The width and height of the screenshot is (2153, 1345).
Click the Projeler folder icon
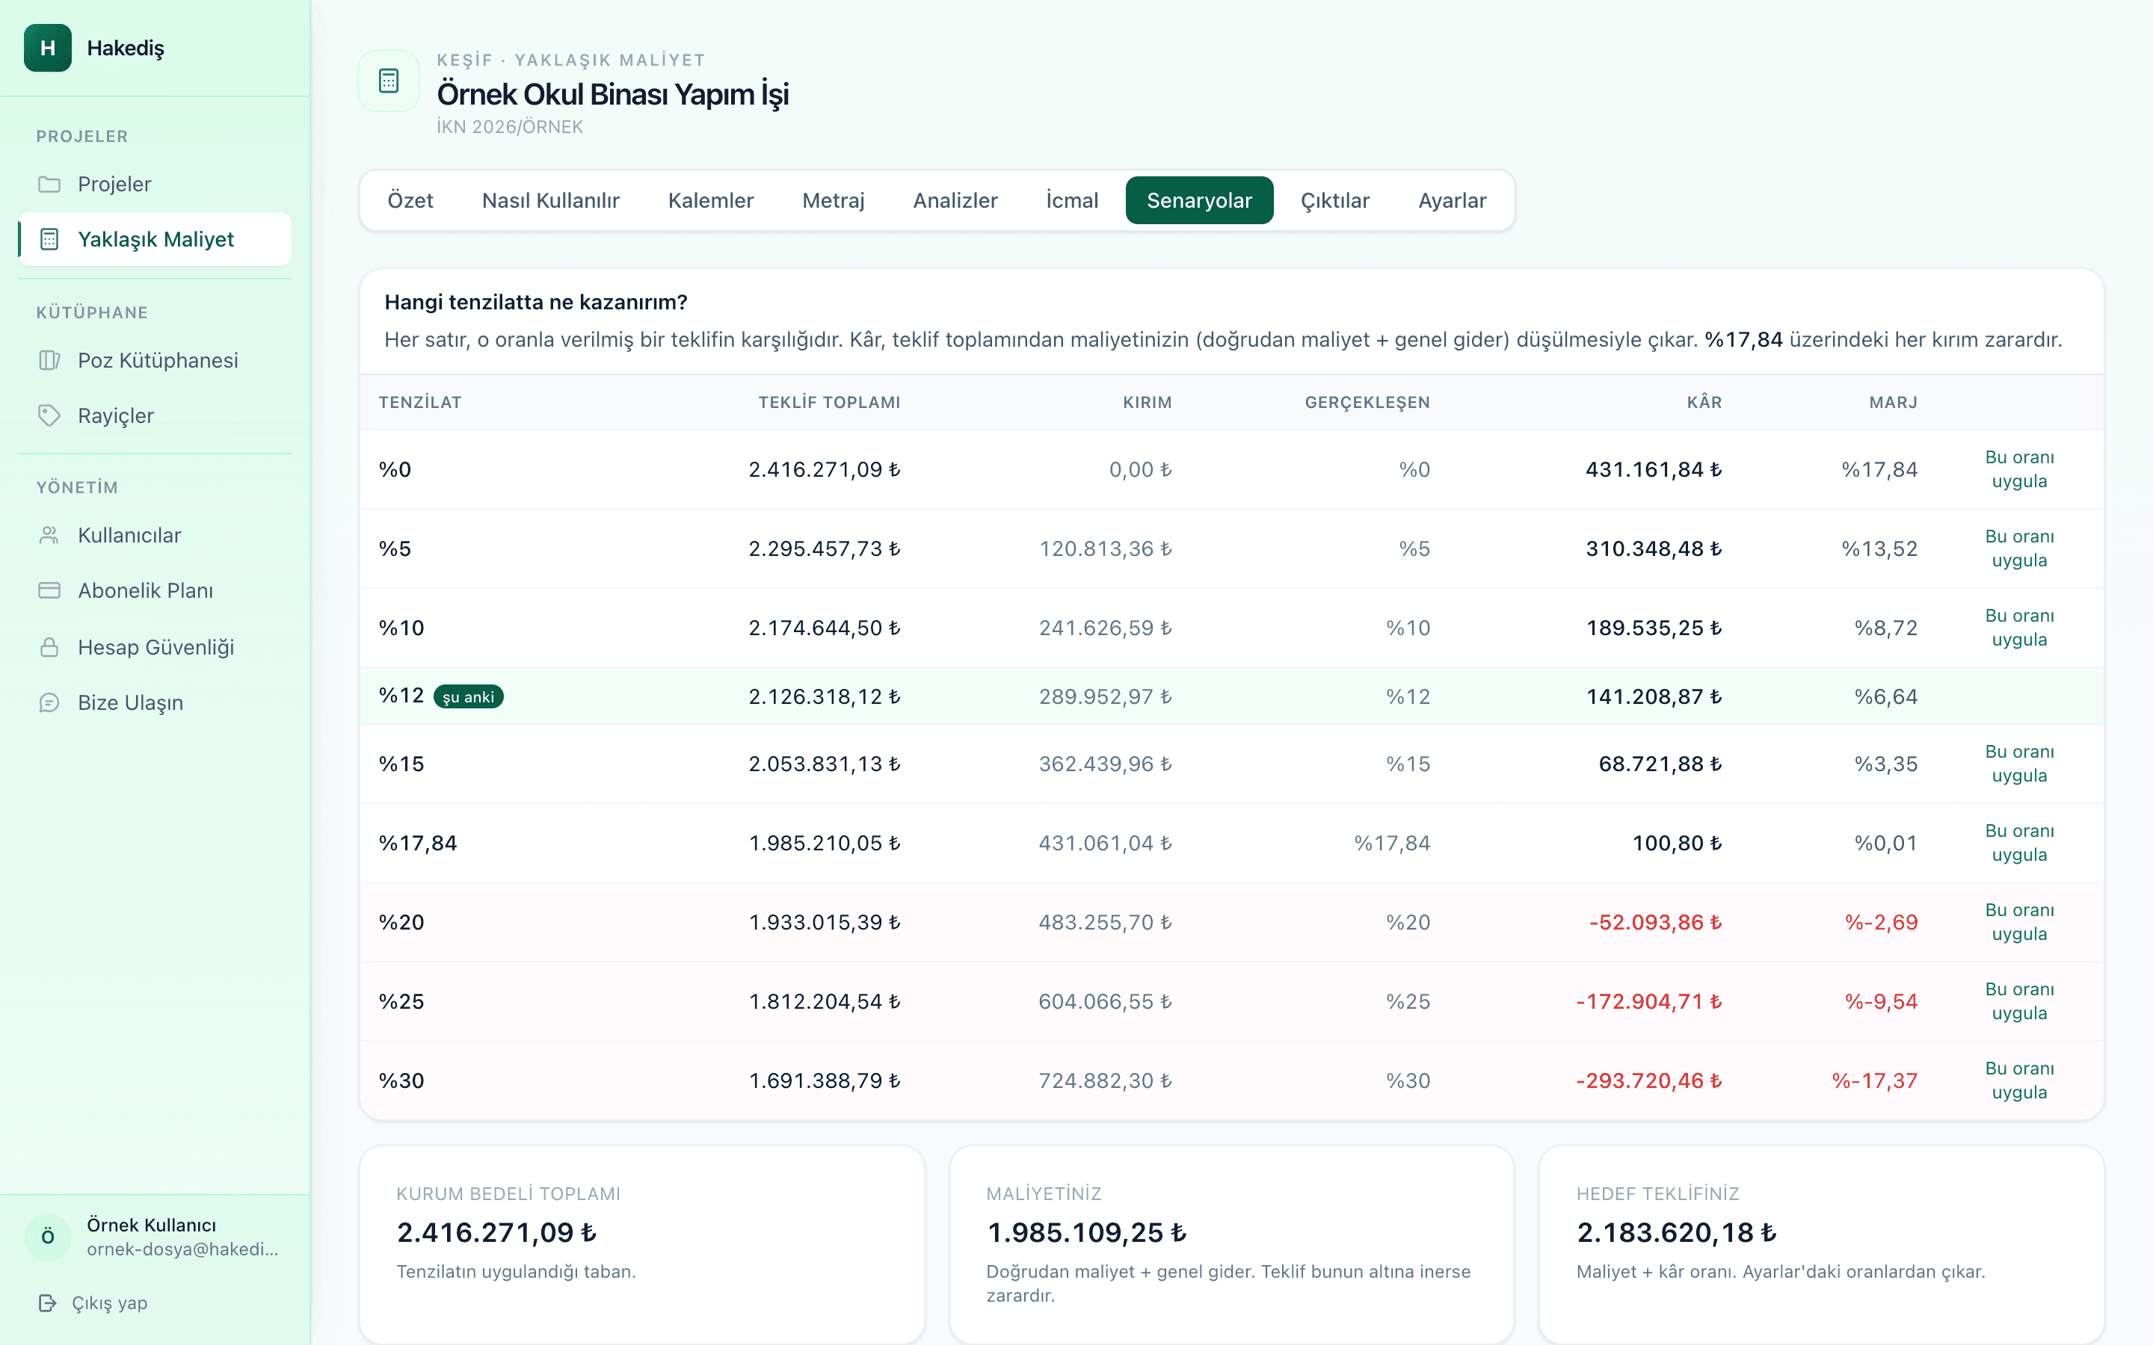click(50, 184)
